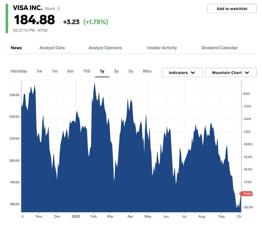
Task: Click the Dec label on the time axis
Action: click(57, 216)
